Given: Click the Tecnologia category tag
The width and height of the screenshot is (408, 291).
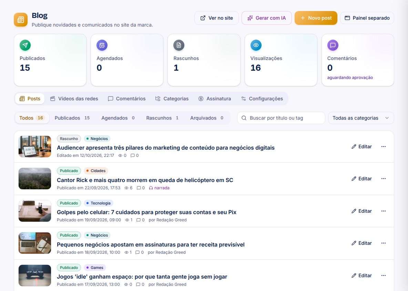Looking at the screenshot, I should (x=98, y=203).
